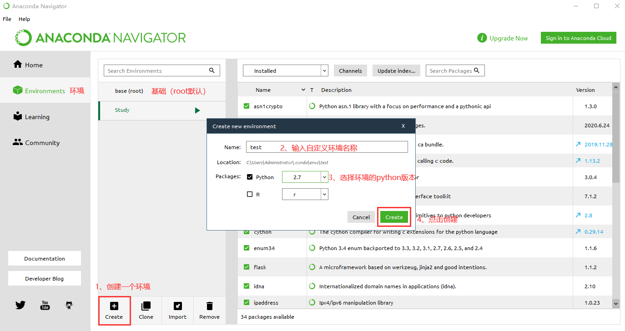Toggle the flask package checkbox

(x=247, y=267)
